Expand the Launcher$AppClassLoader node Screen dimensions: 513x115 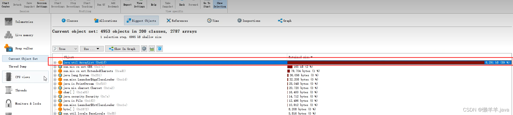(55, 79)
